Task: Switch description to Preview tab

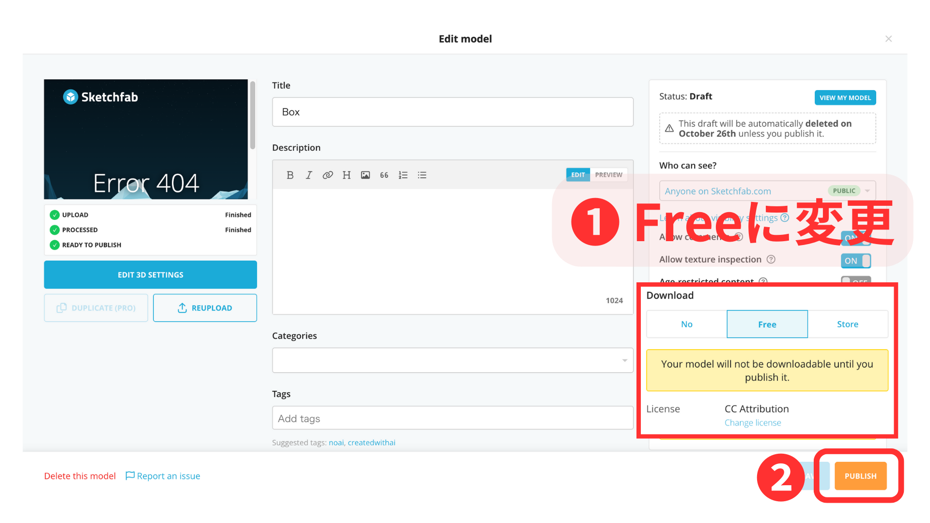Action: pyautogui.click(x=608, y=175)
